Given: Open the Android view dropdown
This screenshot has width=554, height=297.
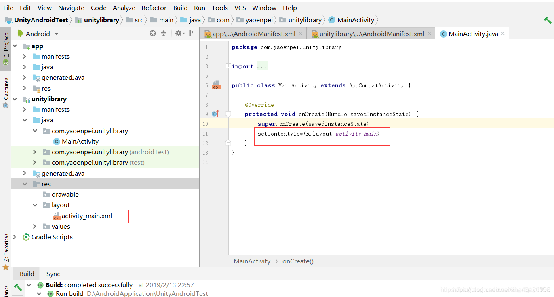Looking at the screenshot, I should [x=38, y=34].
